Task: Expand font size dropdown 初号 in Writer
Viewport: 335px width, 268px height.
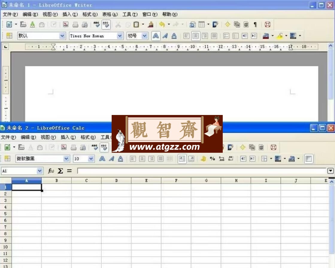Action: pyautogui.click(x=145, y=36)
